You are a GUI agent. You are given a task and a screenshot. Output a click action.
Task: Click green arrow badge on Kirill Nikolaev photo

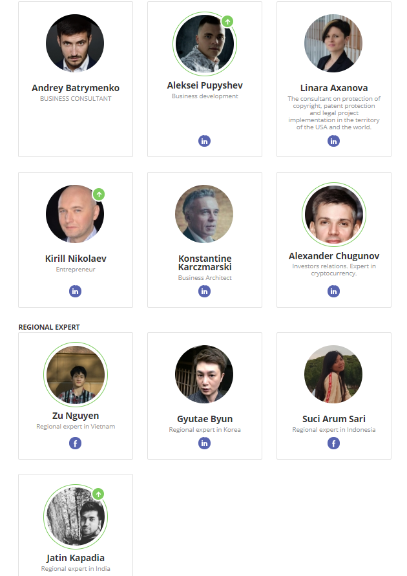coord(99,195)
